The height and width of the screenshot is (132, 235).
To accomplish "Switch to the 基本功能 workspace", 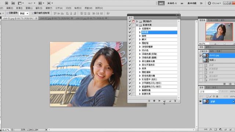I will [x=192, y=3].
